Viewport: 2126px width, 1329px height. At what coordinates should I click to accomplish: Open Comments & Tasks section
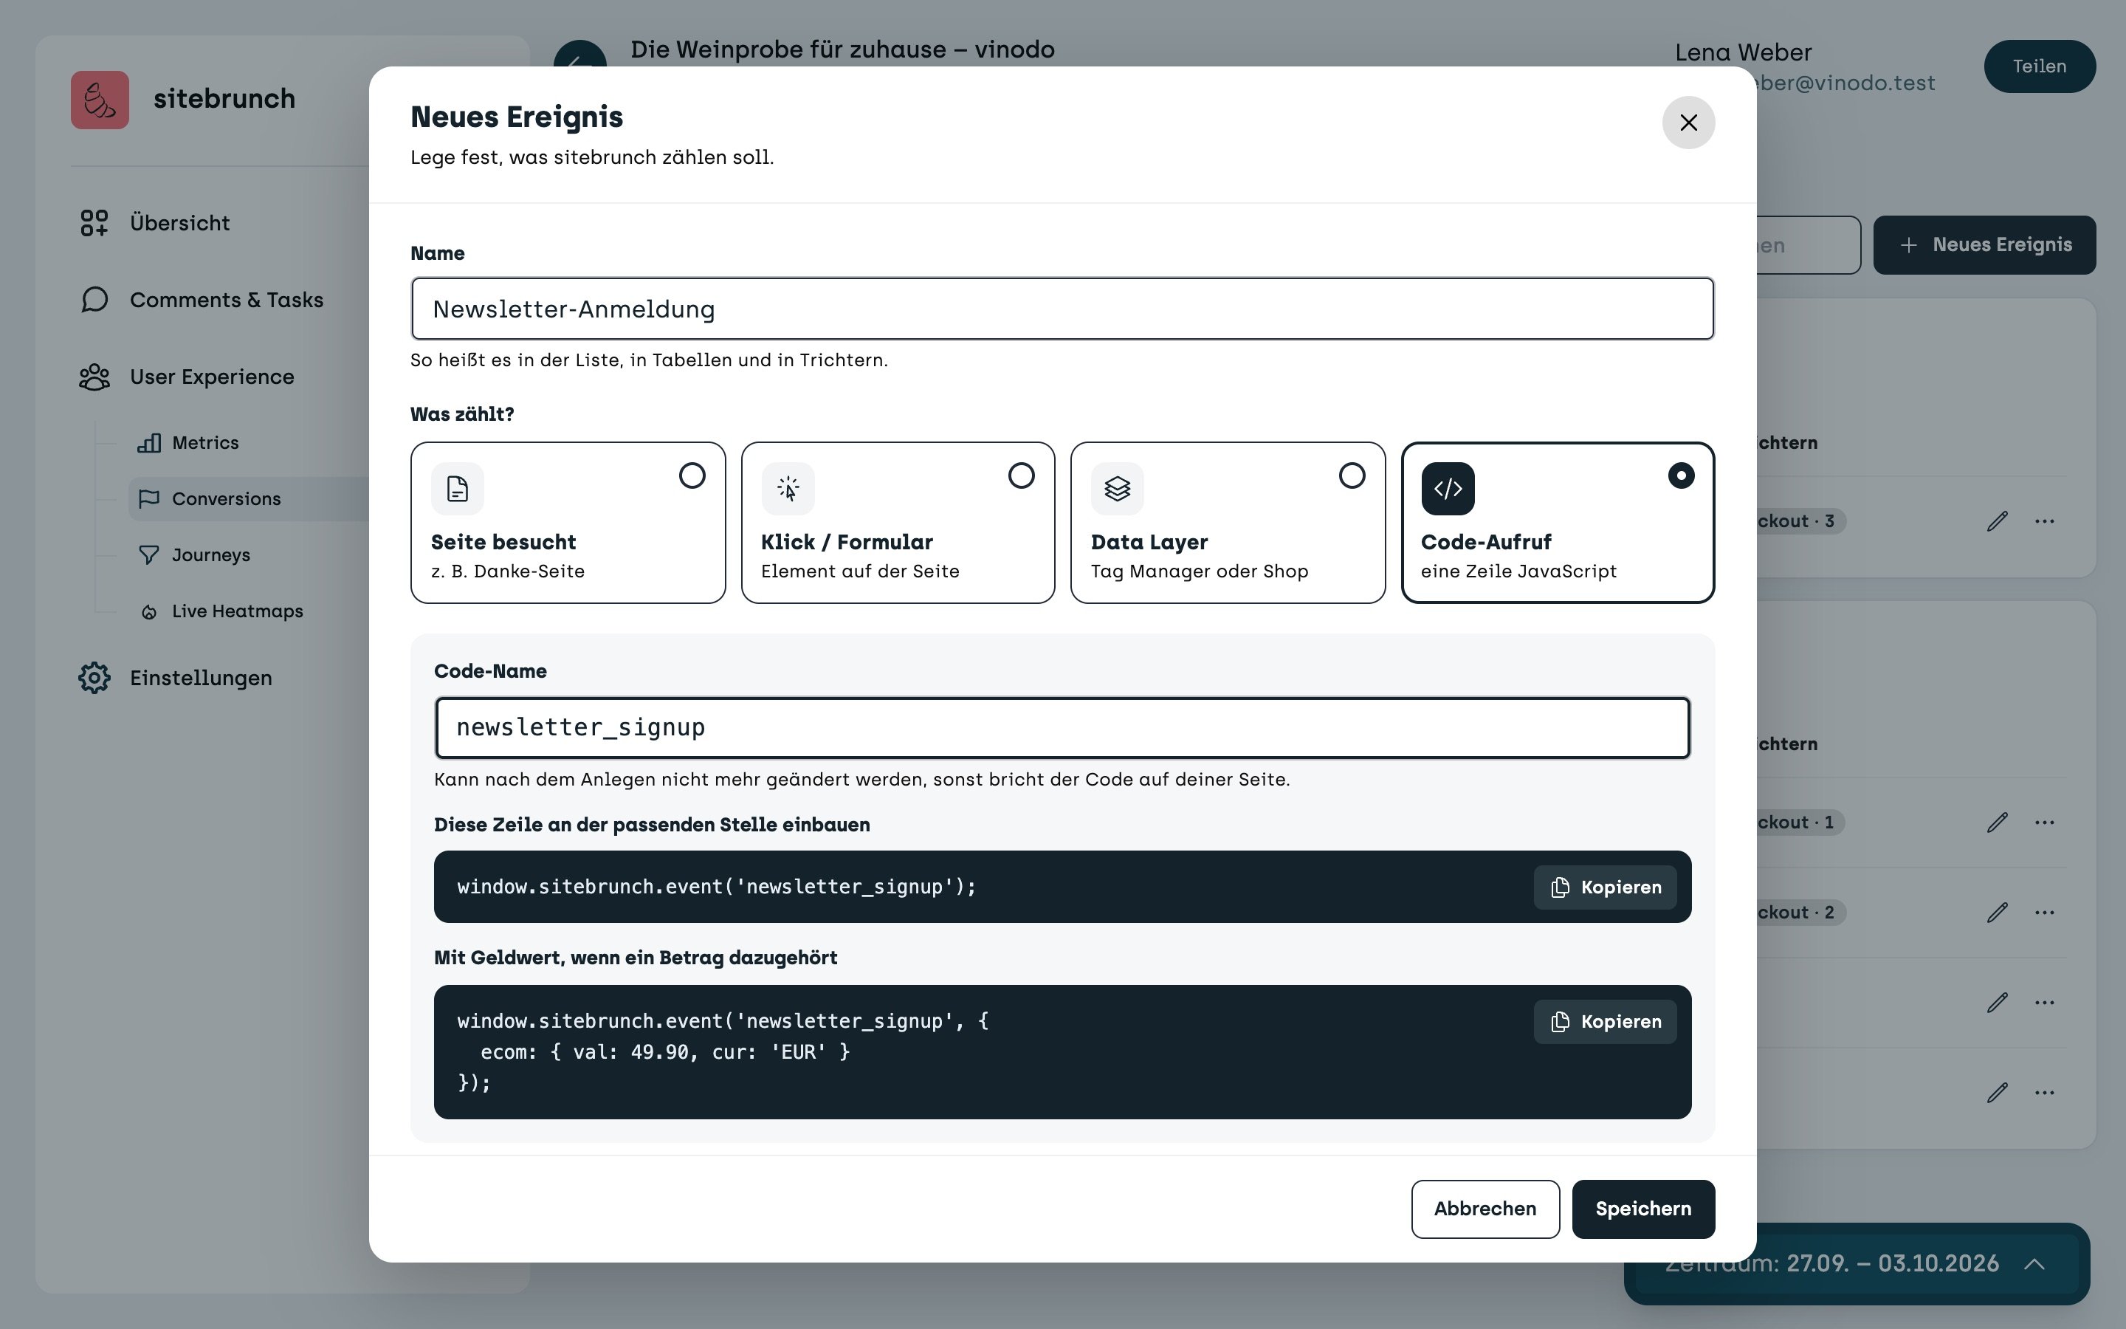[226, 300]
